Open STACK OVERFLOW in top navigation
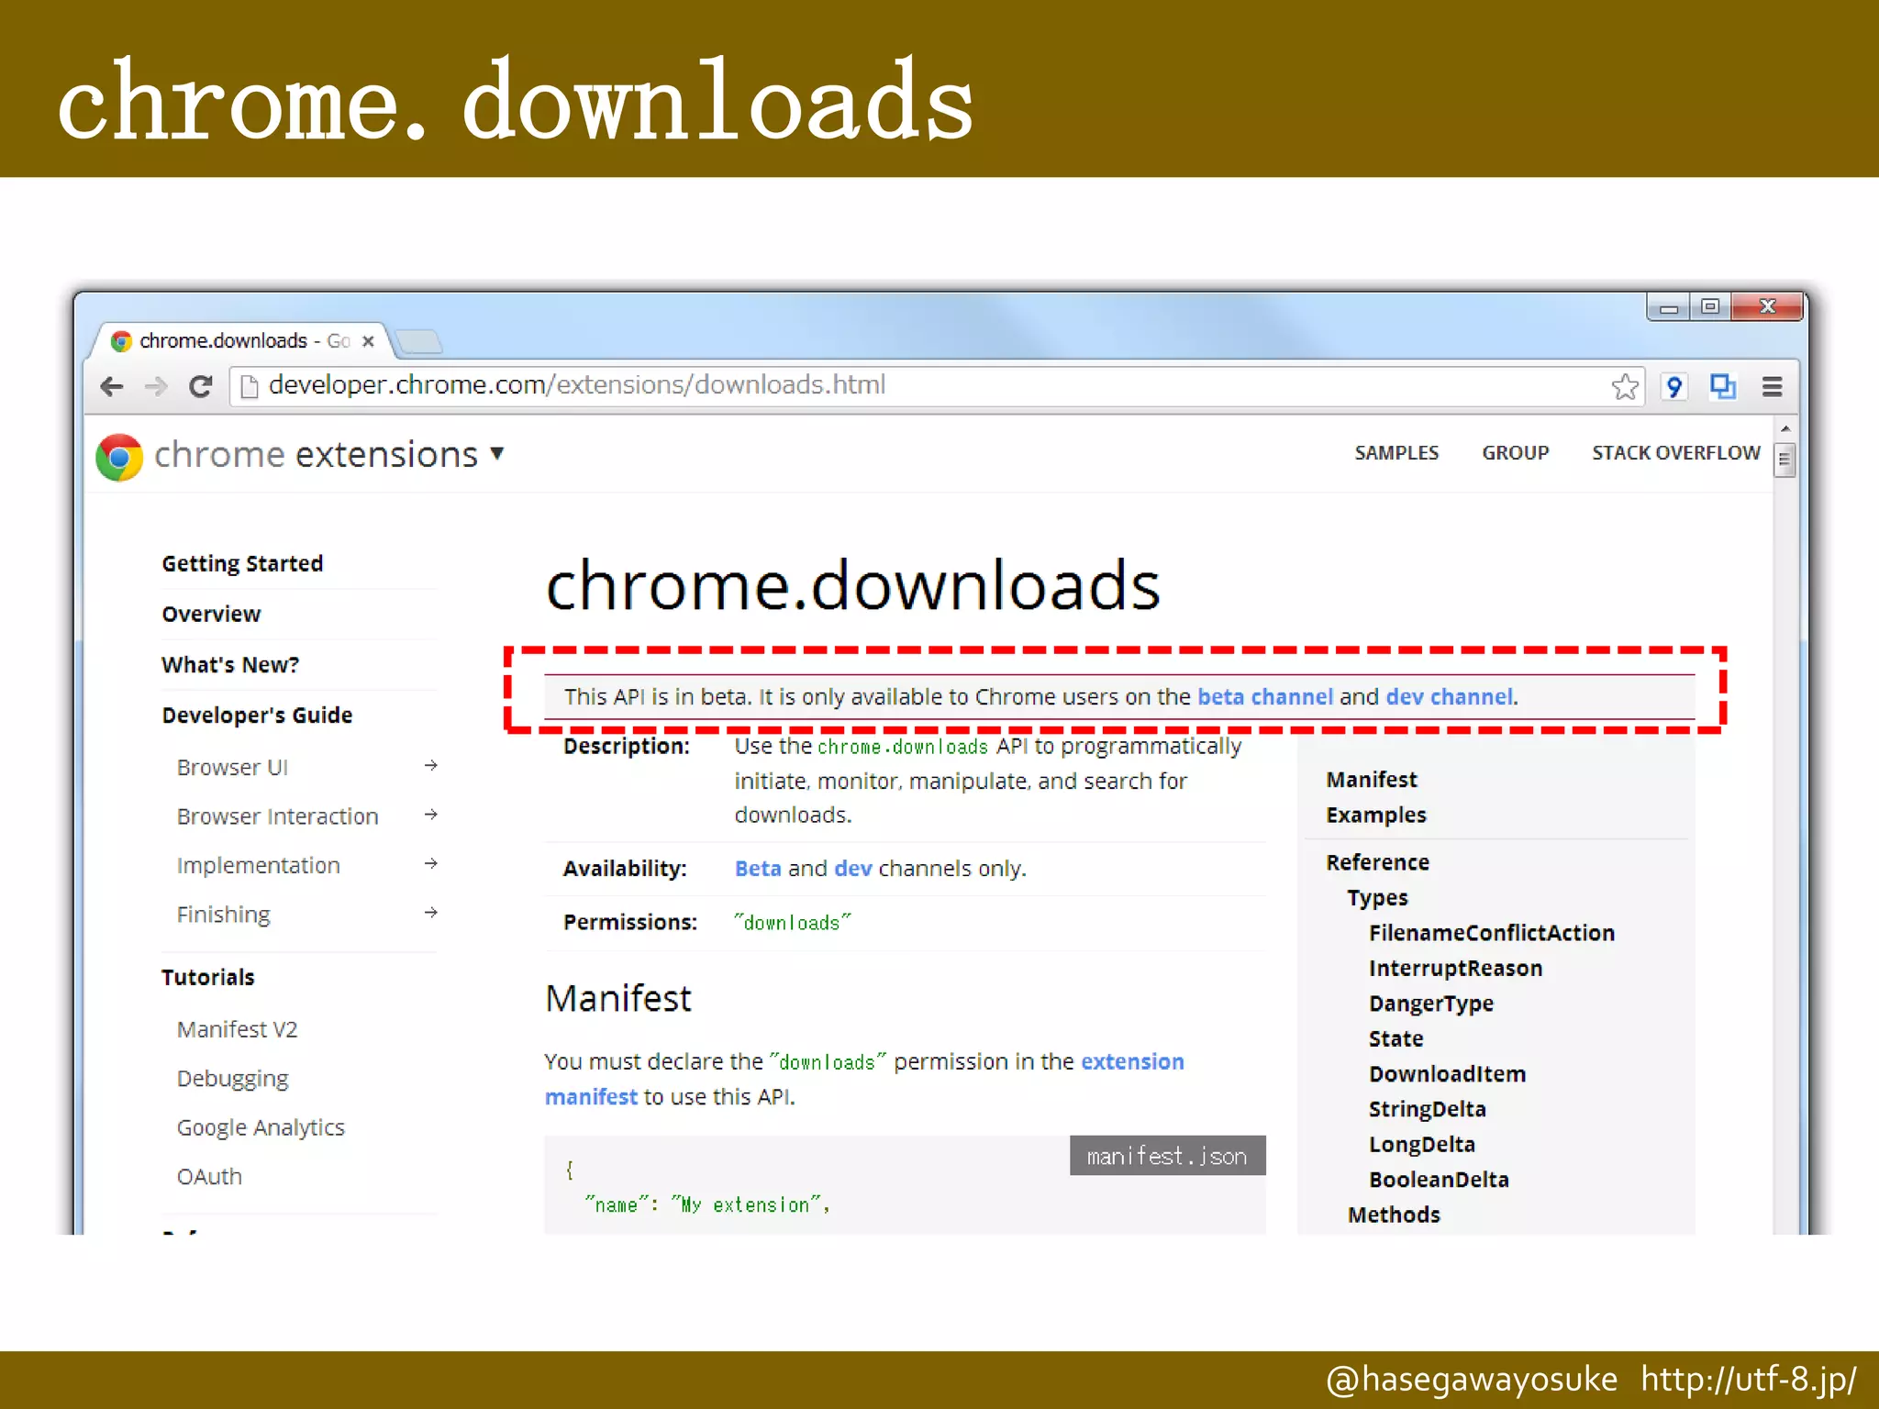1879x1409 pixels. (x=1676, y=453)
